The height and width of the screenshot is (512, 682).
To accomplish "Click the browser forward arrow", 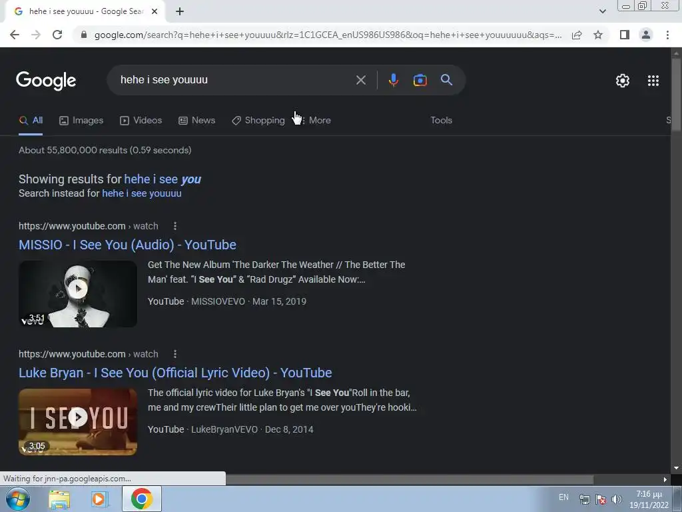I will click(x=36, y=35).
